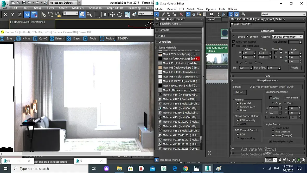Click the Undo arrow in quick access bar
The image size is (307, 173).
(29, 3)
